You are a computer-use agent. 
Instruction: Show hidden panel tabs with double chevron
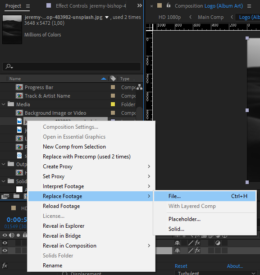(140, 5)
